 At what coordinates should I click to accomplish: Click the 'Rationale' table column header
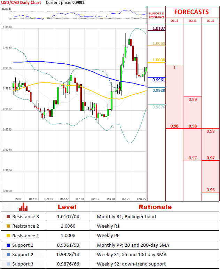[x=155, y=207]
